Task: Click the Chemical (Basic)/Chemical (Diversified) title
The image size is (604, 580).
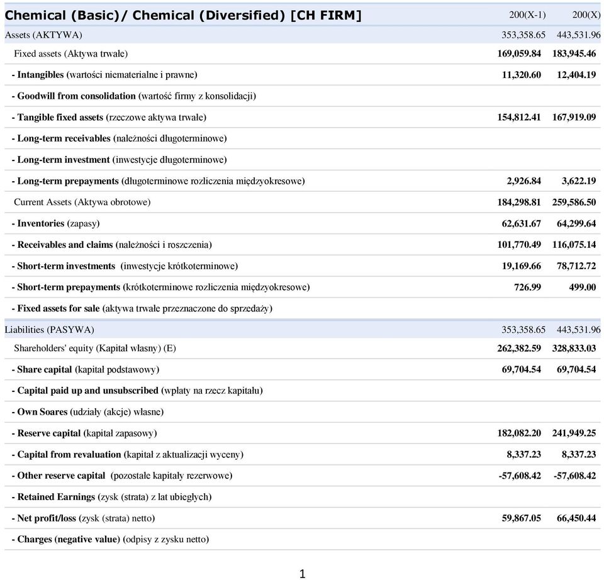Action: point(183,15)
